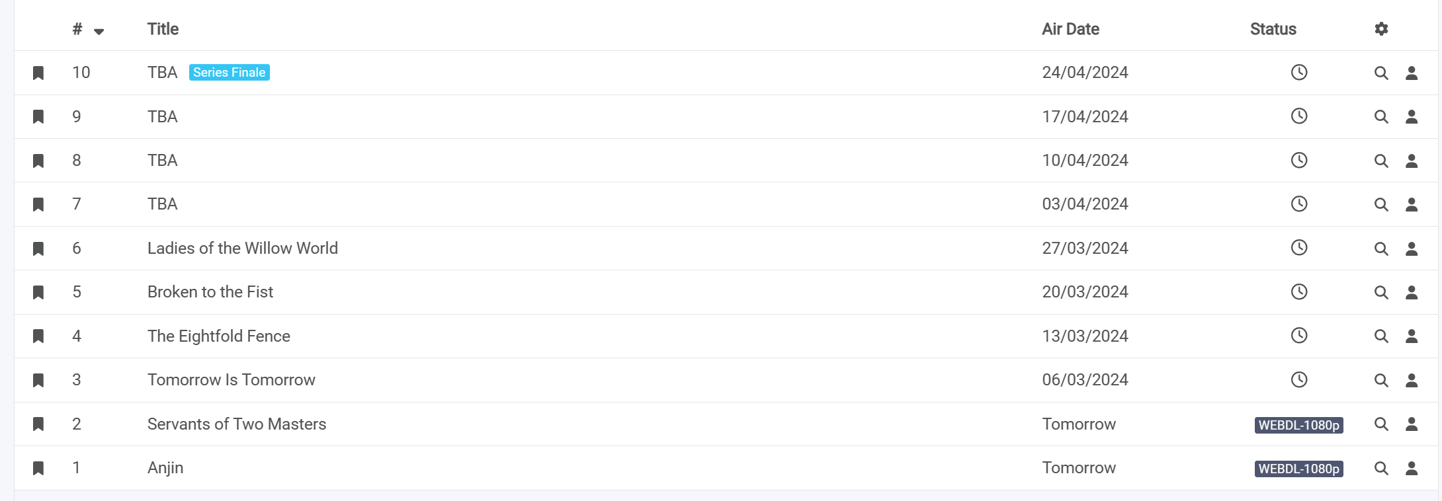Click WEBDL-1080p quality badge for Anjin
1442x501 pixels.
tap(1298, 469)
